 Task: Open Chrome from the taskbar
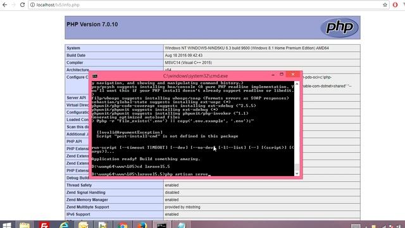point(123,225)
